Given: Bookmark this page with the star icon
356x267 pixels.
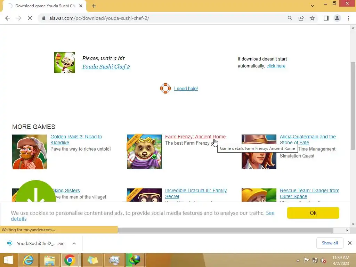Looking at the screenshot, I should click(x=312, y=18).
